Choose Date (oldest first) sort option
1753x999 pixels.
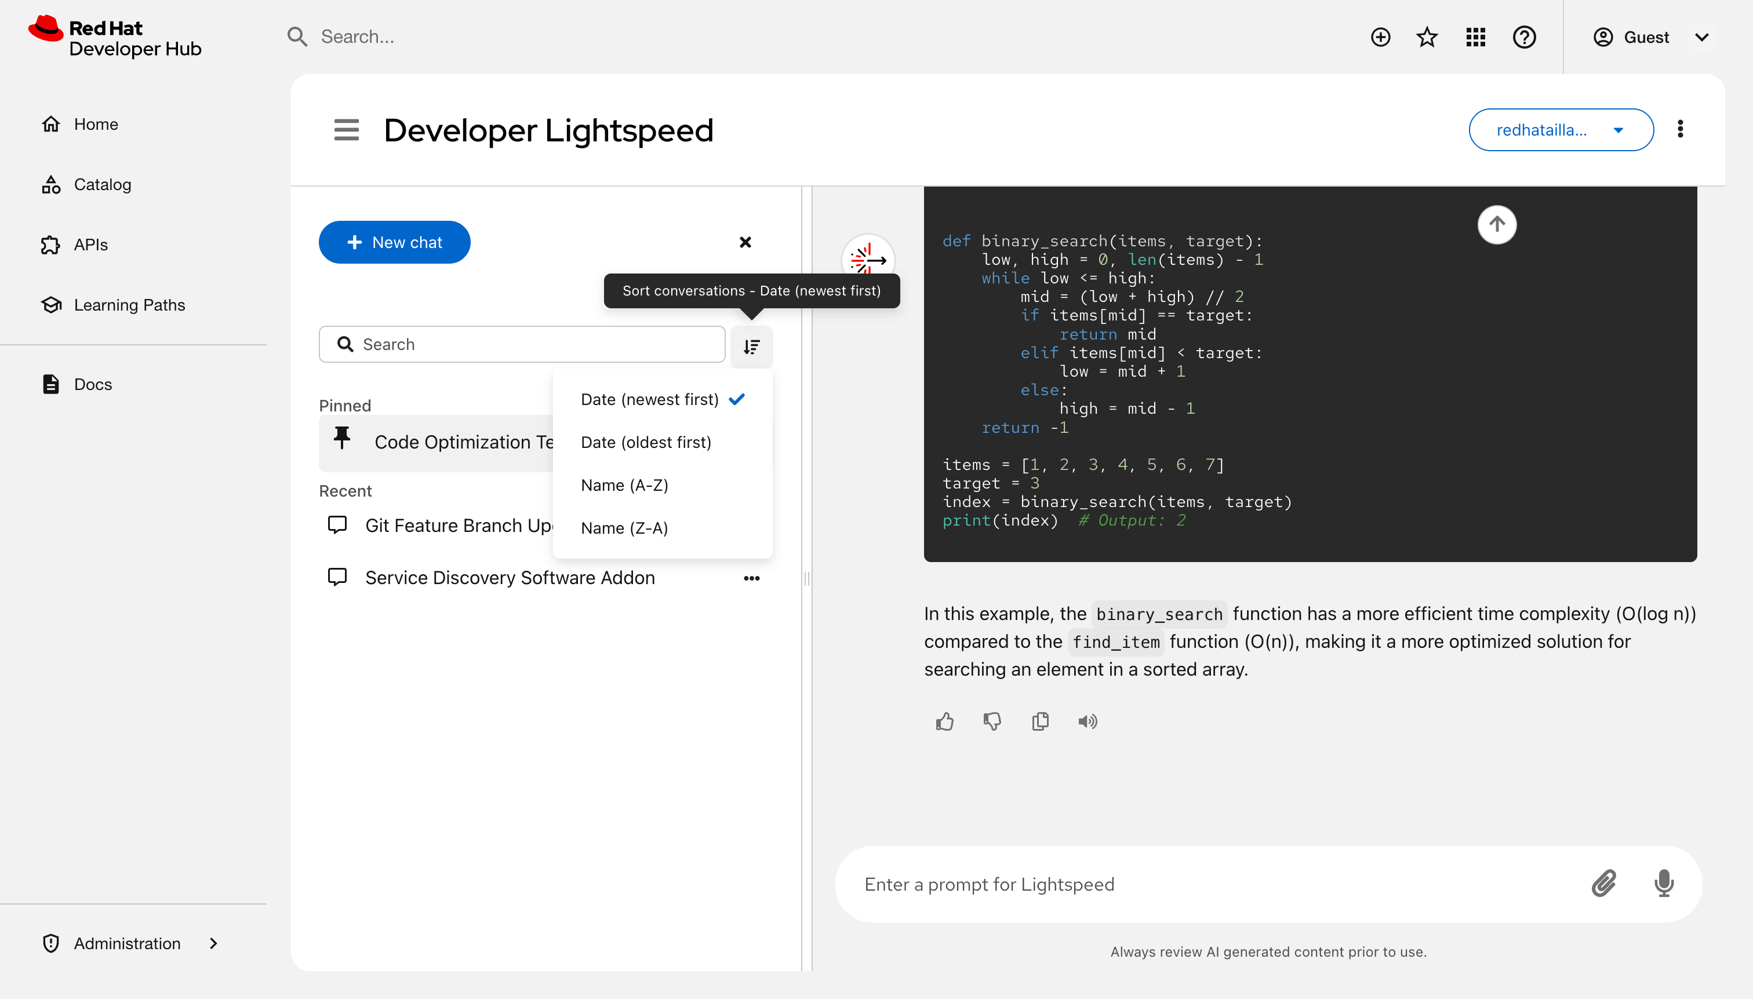[645, 443]
